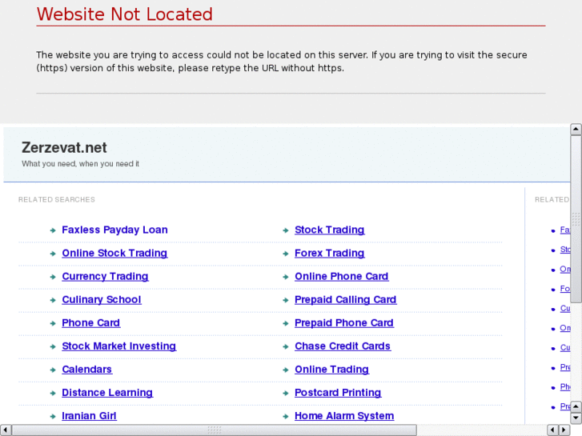The width and height of the screenshot is (582, 436).
Task: Click the inner frame's bottom scroll-down arrow
Action: (576, 418)
